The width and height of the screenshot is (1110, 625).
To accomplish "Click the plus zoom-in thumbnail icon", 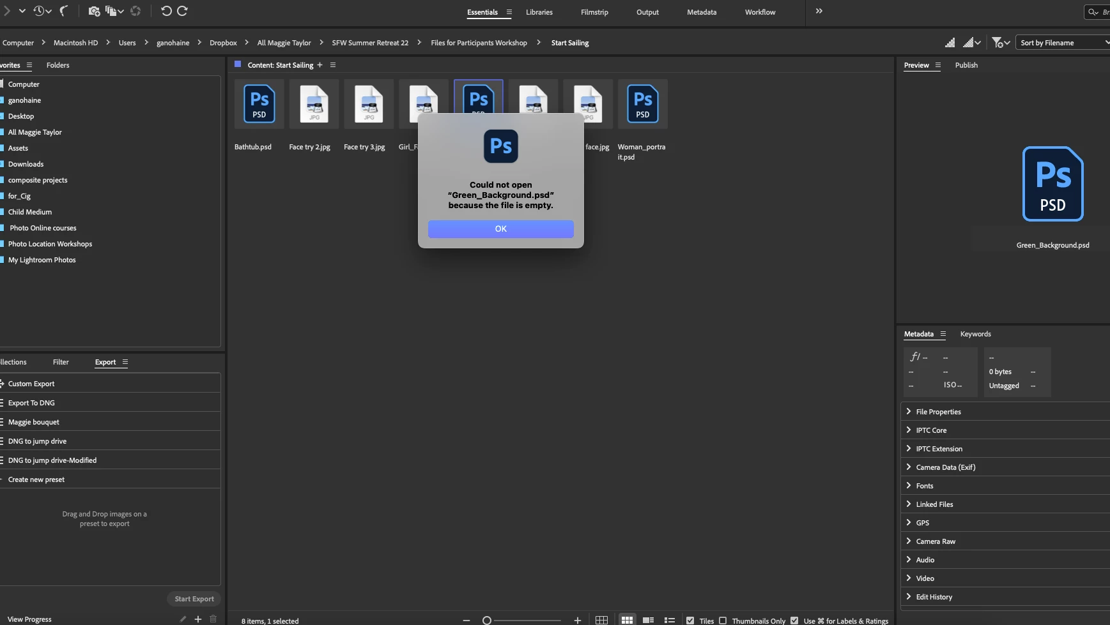I will 578,621.
